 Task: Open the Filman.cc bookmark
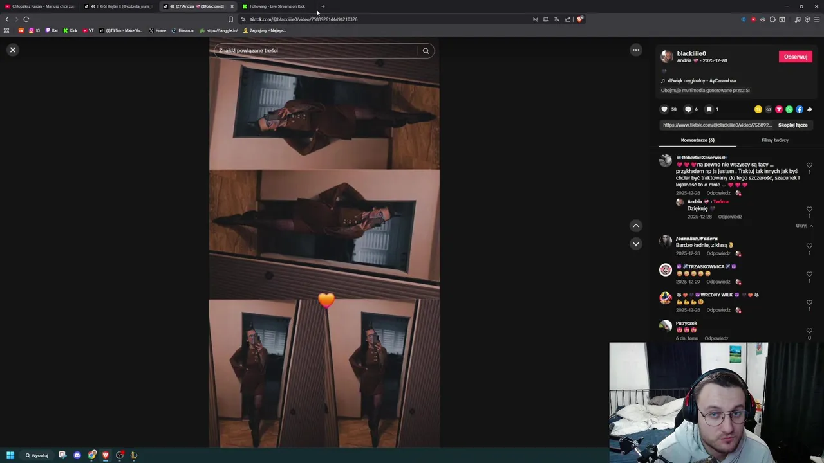tap(183, 30)
